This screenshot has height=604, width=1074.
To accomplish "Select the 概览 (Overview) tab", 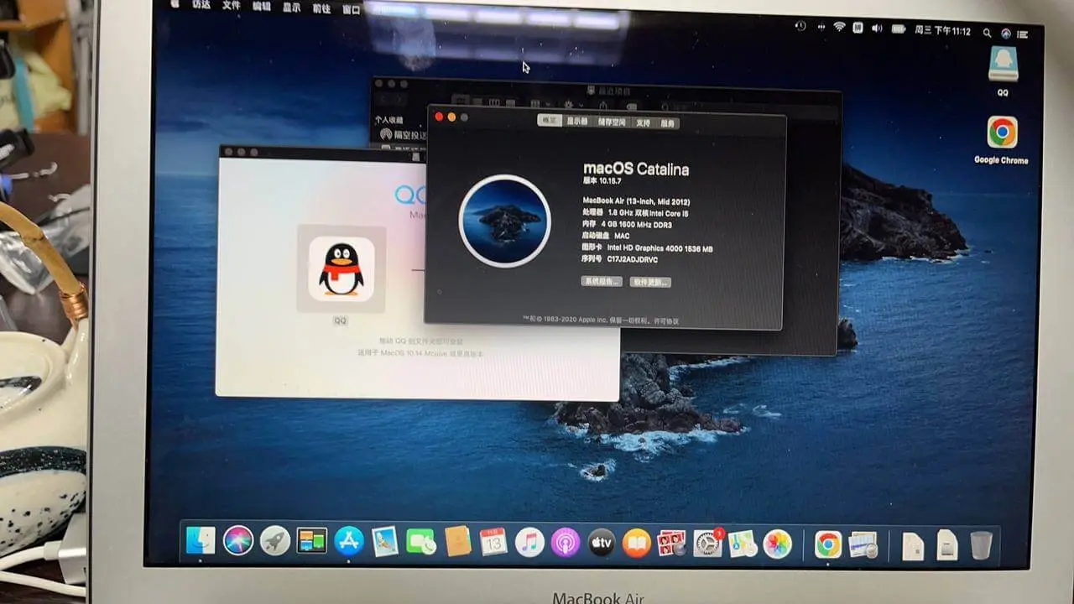I will click(550, 121).
